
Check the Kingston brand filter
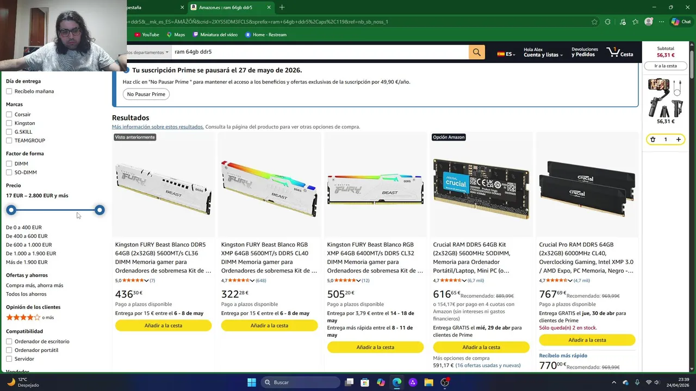[9, 123]
